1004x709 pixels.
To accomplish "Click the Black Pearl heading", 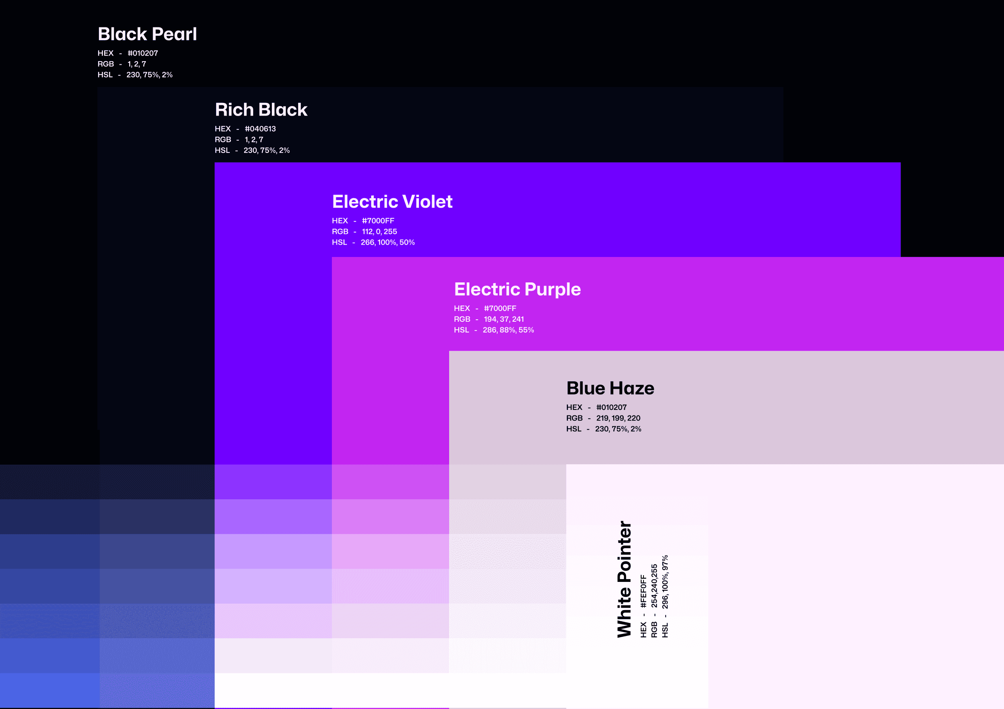I will pyautogui.click(x=147, y=34).
